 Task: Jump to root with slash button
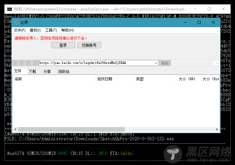35,63
